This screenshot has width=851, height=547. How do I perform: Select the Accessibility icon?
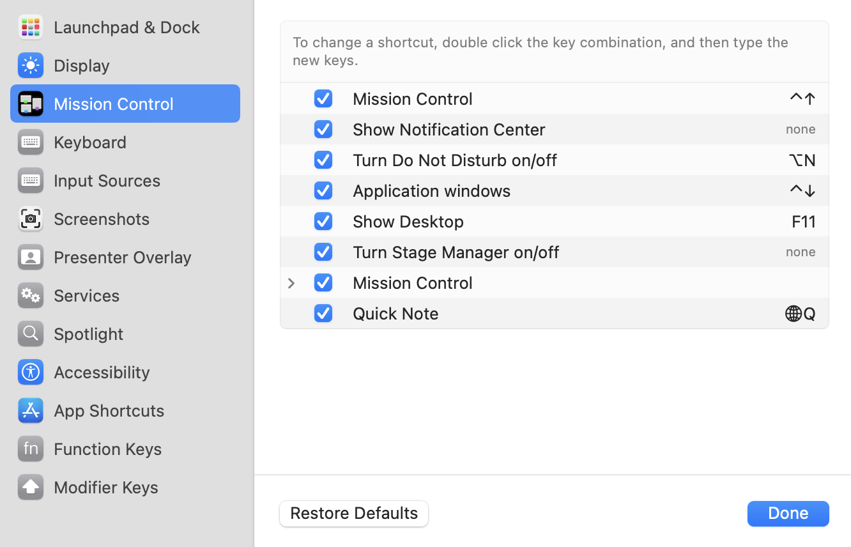click(30, 372)
